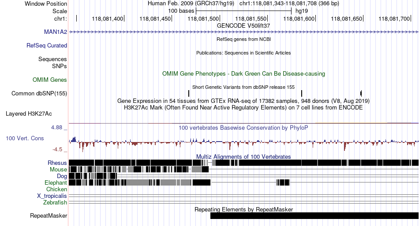The image size is (419, 226).
Task: Click the RefSeq genes from NCBI title
Action: click(x=244, y=39)
